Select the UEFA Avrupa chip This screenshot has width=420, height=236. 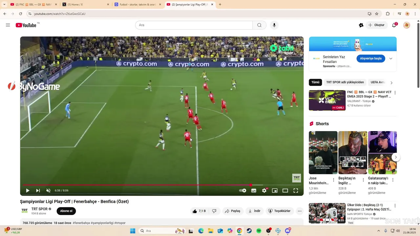pos(377,82)
